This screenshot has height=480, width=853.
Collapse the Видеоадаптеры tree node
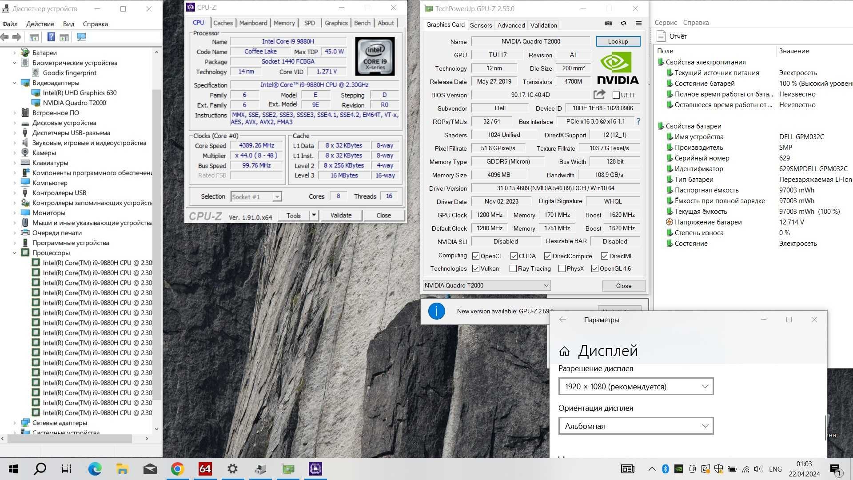(14, 83)
